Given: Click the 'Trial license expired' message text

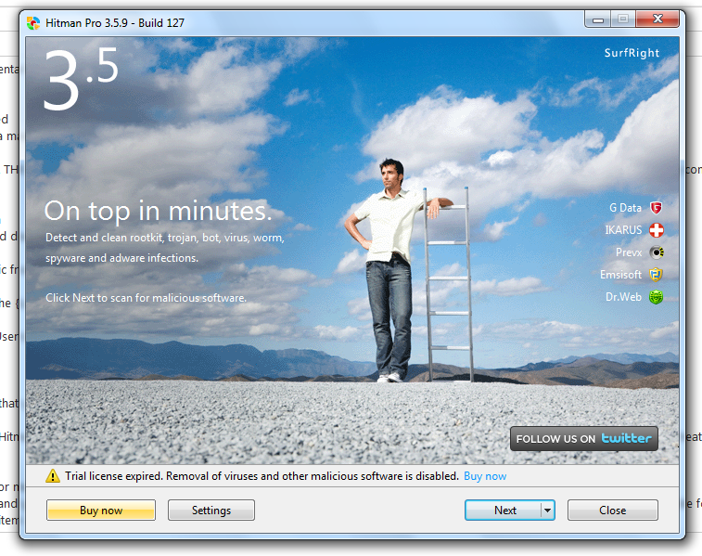Looking at the screenshot, I should [x=262, y=476].
